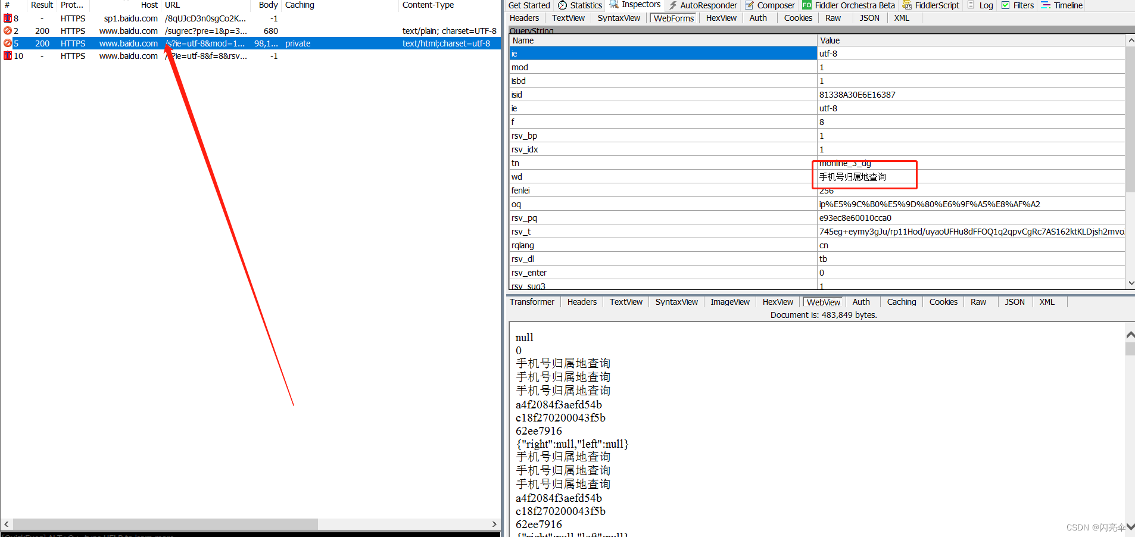
Task: Open response Raw tab
Action: 978,302
